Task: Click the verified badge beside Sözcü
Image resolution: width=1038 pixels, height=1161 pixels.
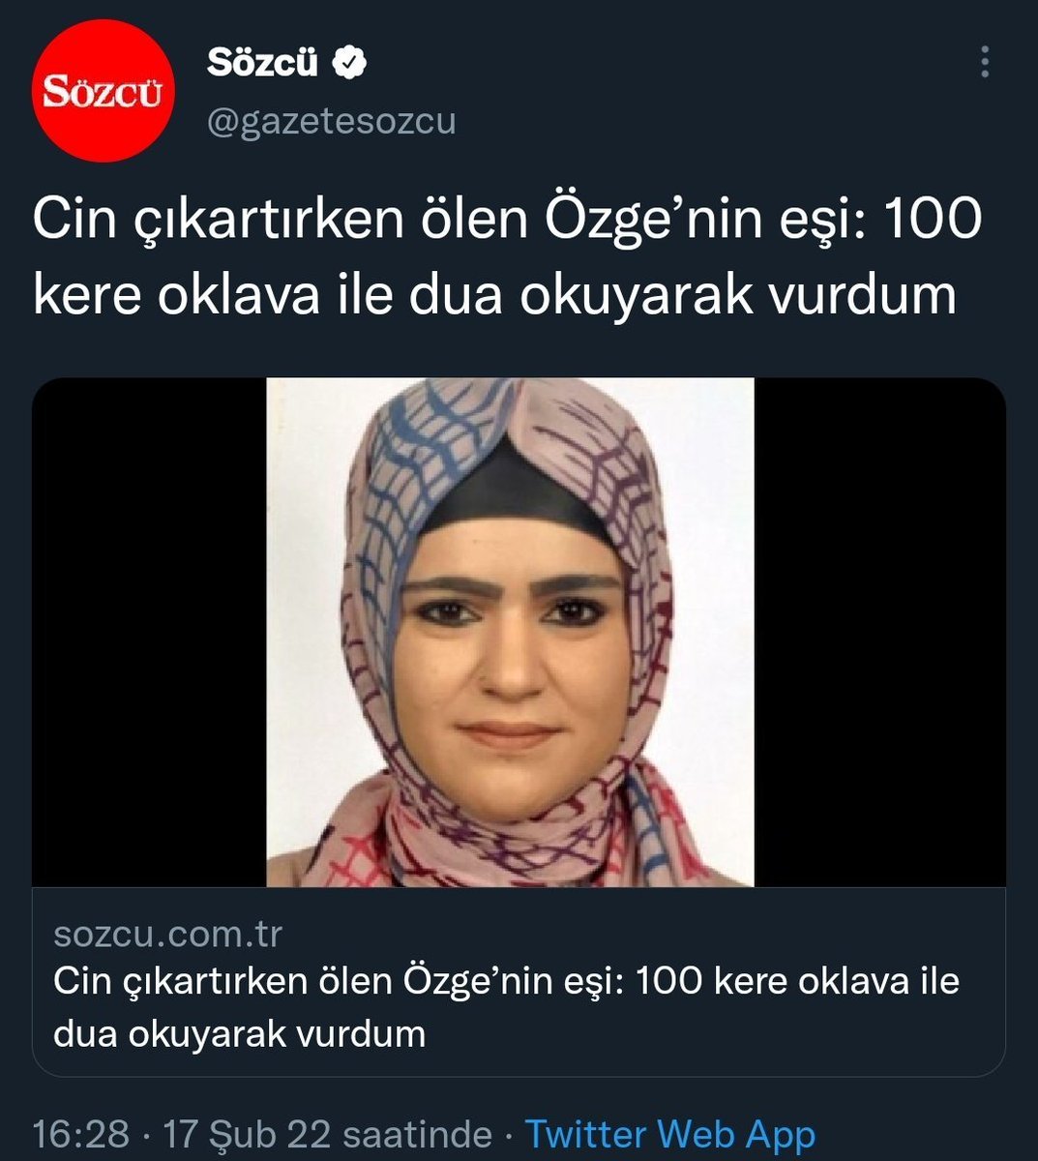Action: click(349, 64)
